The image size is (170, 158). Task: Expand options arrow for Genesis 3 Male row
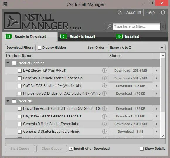tap(157, 124)
